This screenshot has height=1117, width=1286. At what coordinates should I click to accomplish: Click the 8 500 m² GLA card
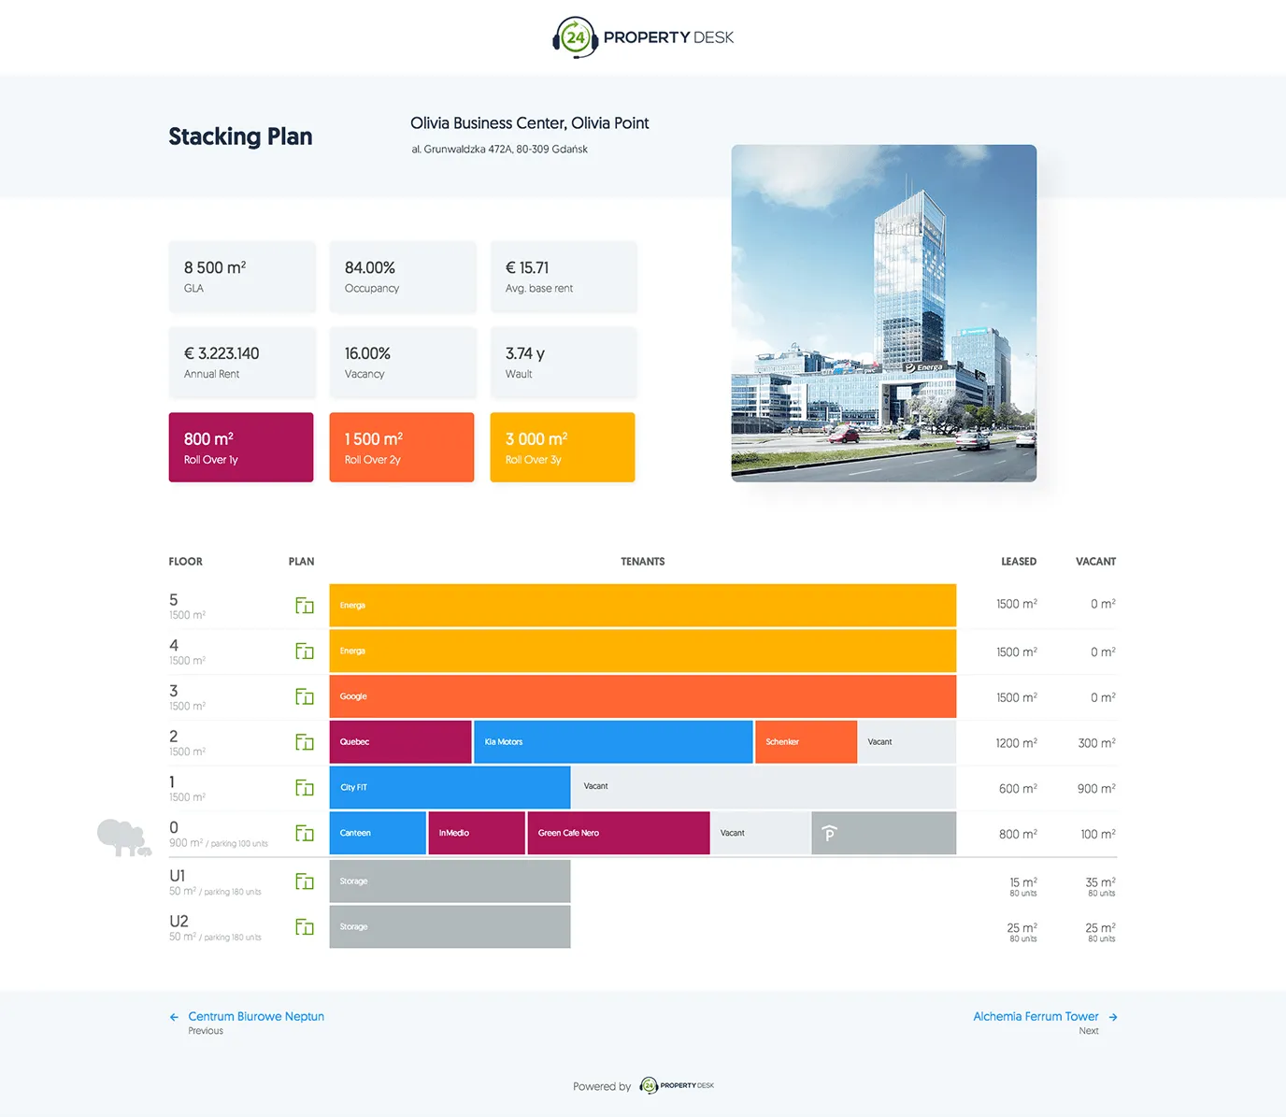click(242, 277)
